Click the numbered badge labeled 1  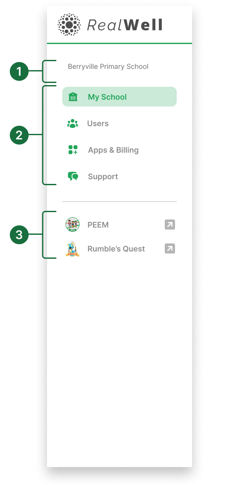pos(19,71)
